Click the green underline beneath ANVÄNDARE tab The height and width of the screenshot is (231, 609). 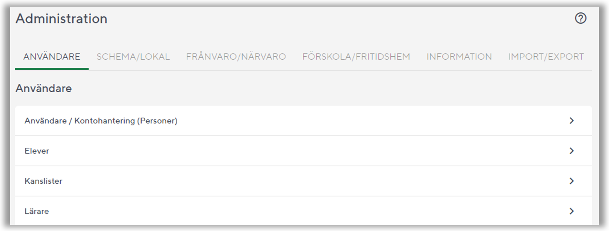click(52, 69)
